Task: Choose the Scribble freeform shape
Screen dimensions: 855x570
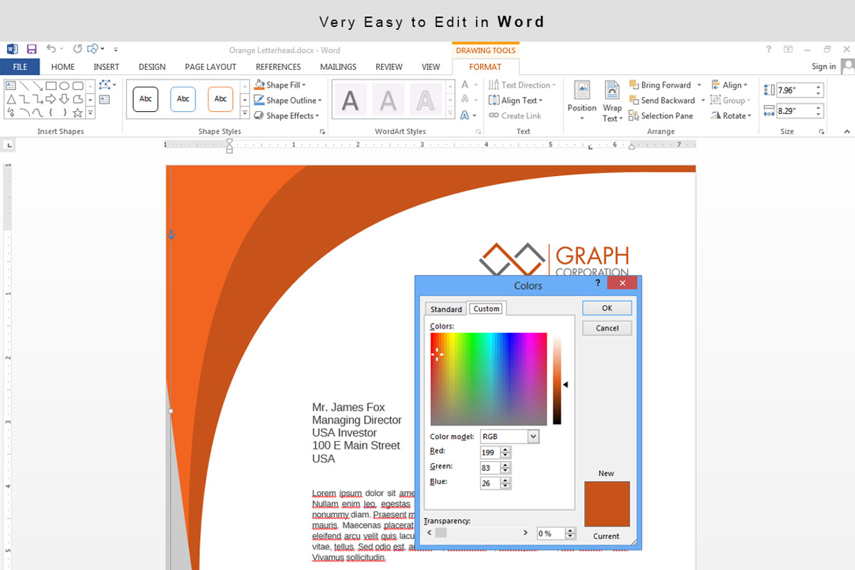Action: pos(11,113)
